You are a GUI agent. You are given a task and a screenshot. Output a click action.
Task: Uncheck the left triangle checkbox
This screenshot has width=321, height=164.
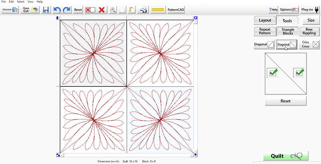(x=273, y=73)
